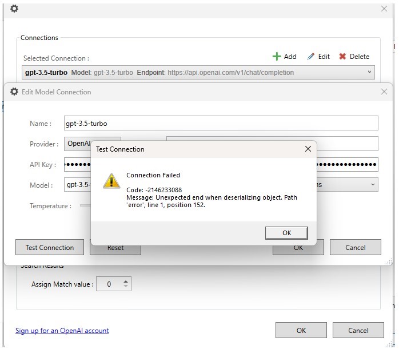Click the Test Connection button
This screenshot has height=349, width=399.
(x=50, y=247)
